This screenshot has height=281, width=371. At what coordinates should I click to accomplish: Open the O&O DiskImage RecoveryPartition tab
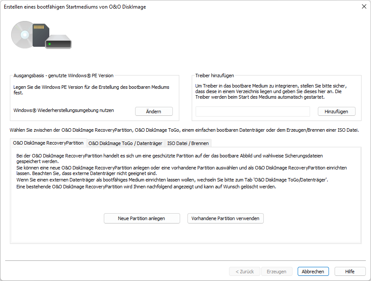pos(48,143)
